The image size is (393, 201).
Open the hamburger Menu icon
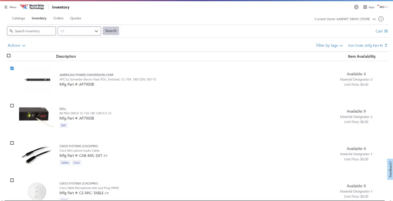click(x=6, y=7)
